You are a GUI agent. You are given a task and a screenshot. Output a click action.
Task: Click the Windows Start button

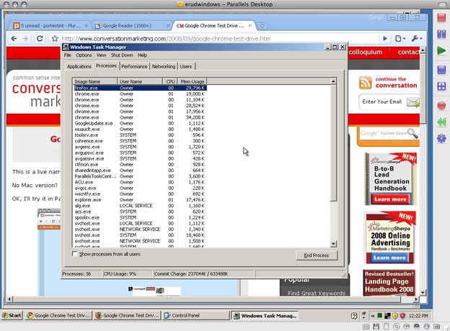[12, 316]
